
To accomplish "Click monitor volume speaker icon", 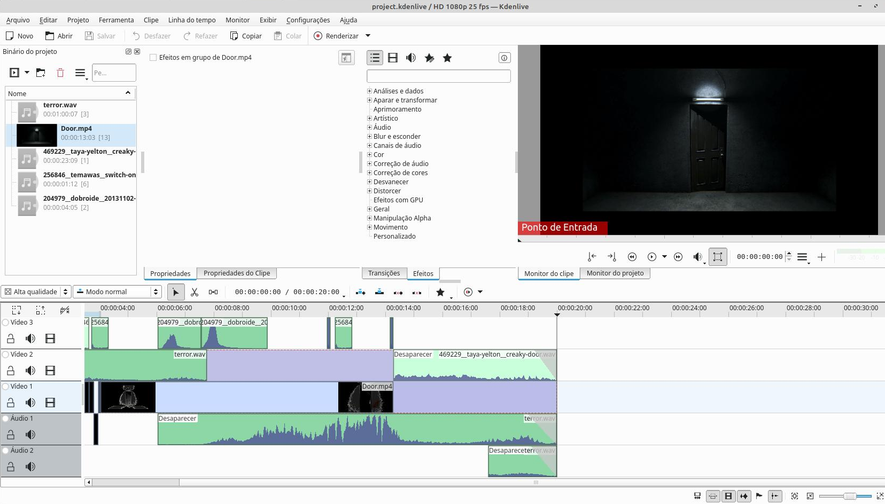I will click(697, 257).
